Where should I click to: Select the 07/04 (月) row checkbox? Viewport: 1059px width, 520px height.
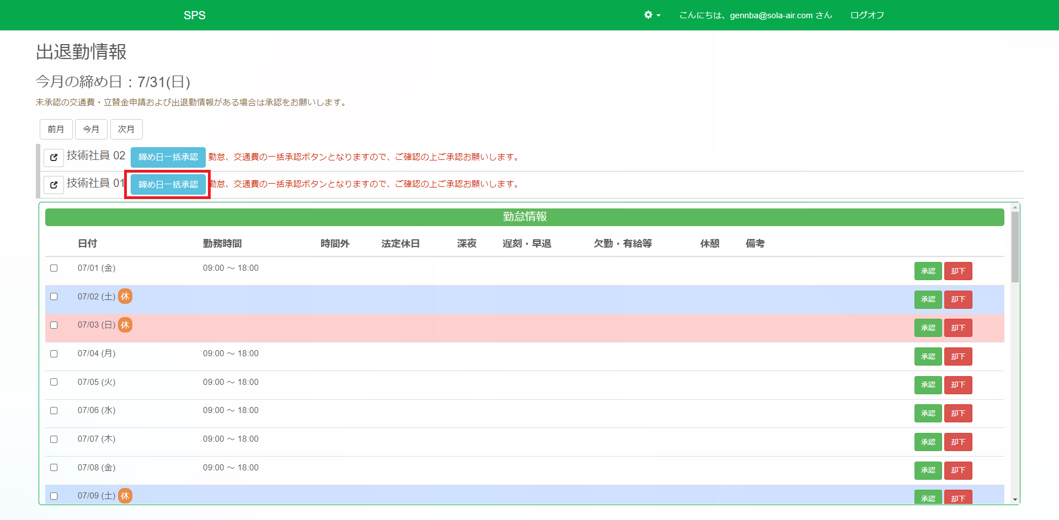(x=54, y=353)
